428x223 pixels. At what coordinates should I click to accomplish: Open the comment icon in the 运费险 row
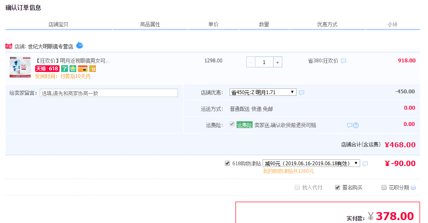(x=349, y=126)
